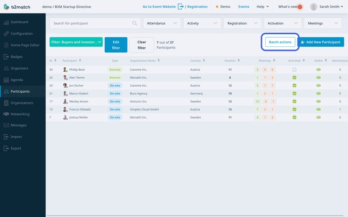Open Configuration from the sidebar

tap(22, 34)
